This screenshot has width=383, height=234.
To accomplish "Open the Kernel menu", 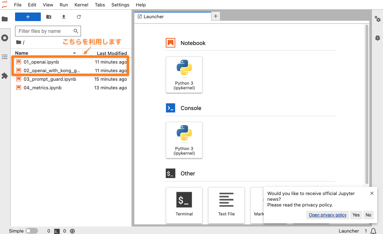I will point(81,5).
